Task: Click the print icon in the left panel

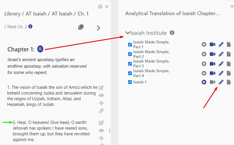Action: coord(100,6)
